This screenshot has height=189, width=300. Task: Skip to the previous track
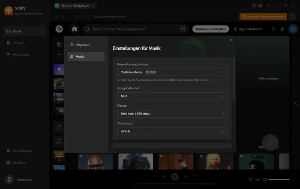(164, 177)
